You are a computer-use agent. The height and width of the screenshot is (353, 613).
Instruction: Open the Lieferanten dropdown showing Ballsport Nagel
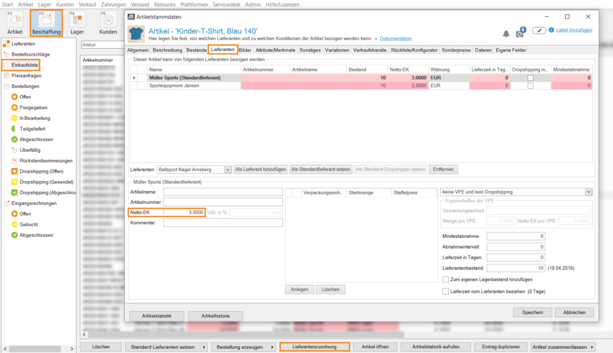(x=227, y=170)
